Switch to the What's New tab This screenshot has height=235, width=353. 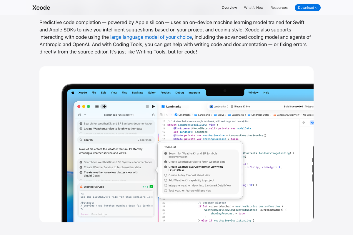point(254,8)
